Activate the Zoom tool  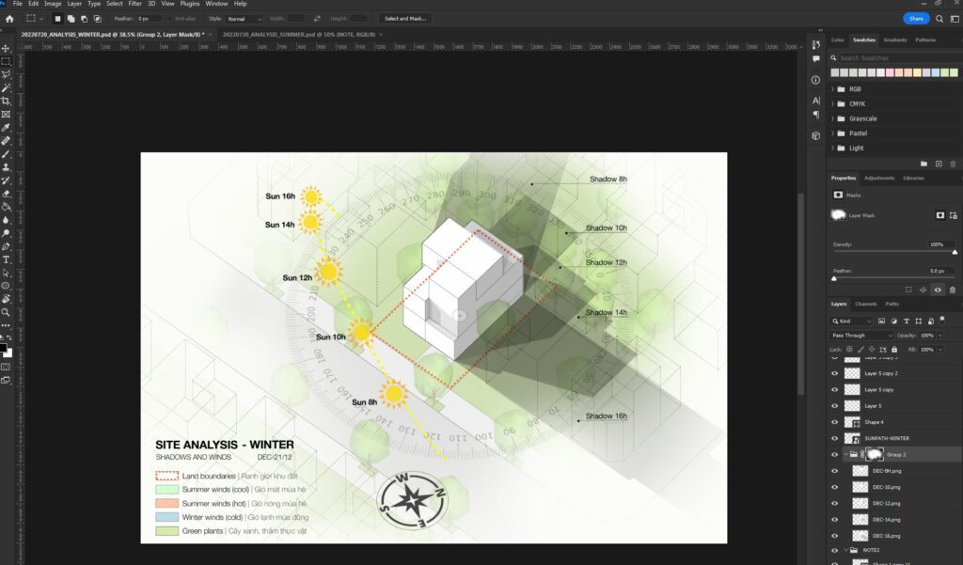[7, 312]
